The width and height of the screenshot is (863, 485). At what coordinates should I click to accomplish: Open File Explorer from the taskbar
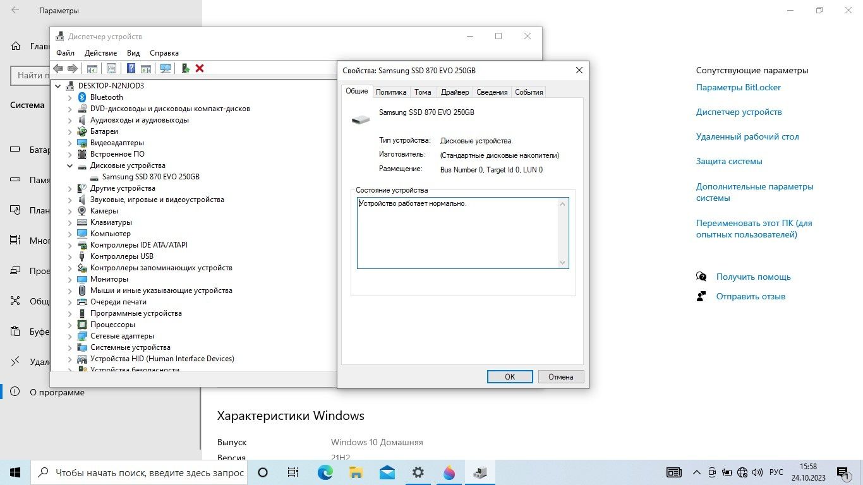(x=356, y=472)
